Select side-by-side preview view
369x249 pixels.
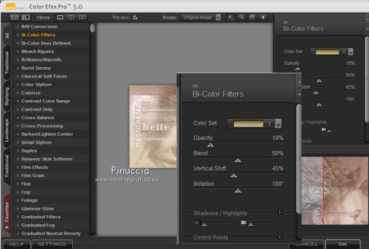pyautogui.click(x=82, y=17)
